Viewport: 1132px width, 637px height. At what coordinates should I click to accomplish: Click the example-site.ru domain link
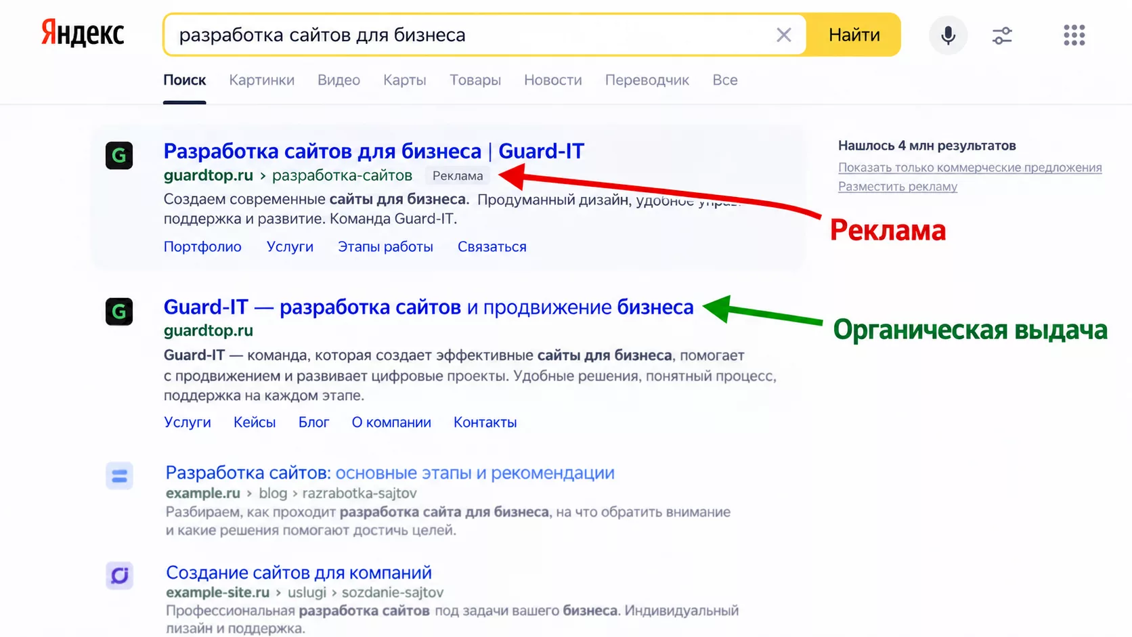click(217, 592)
